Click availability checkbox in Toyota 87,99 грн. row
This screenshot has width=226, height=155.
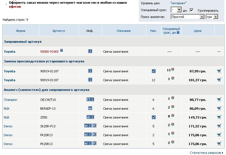click(154, 71)
